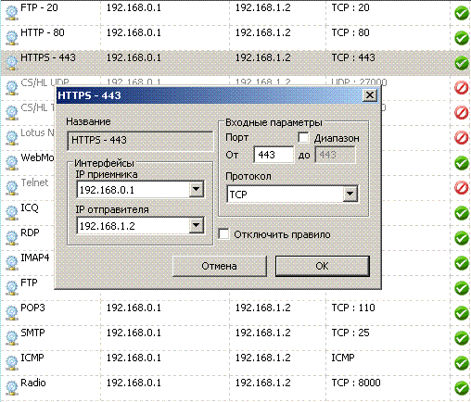Screen dimensions: 471x402
Task: Click the red blocked icon for Telnet rule
Action: [462, 188]
